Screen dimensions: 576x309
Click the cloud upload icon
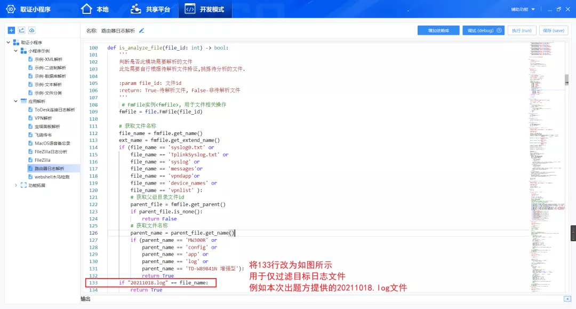point(32,30)
